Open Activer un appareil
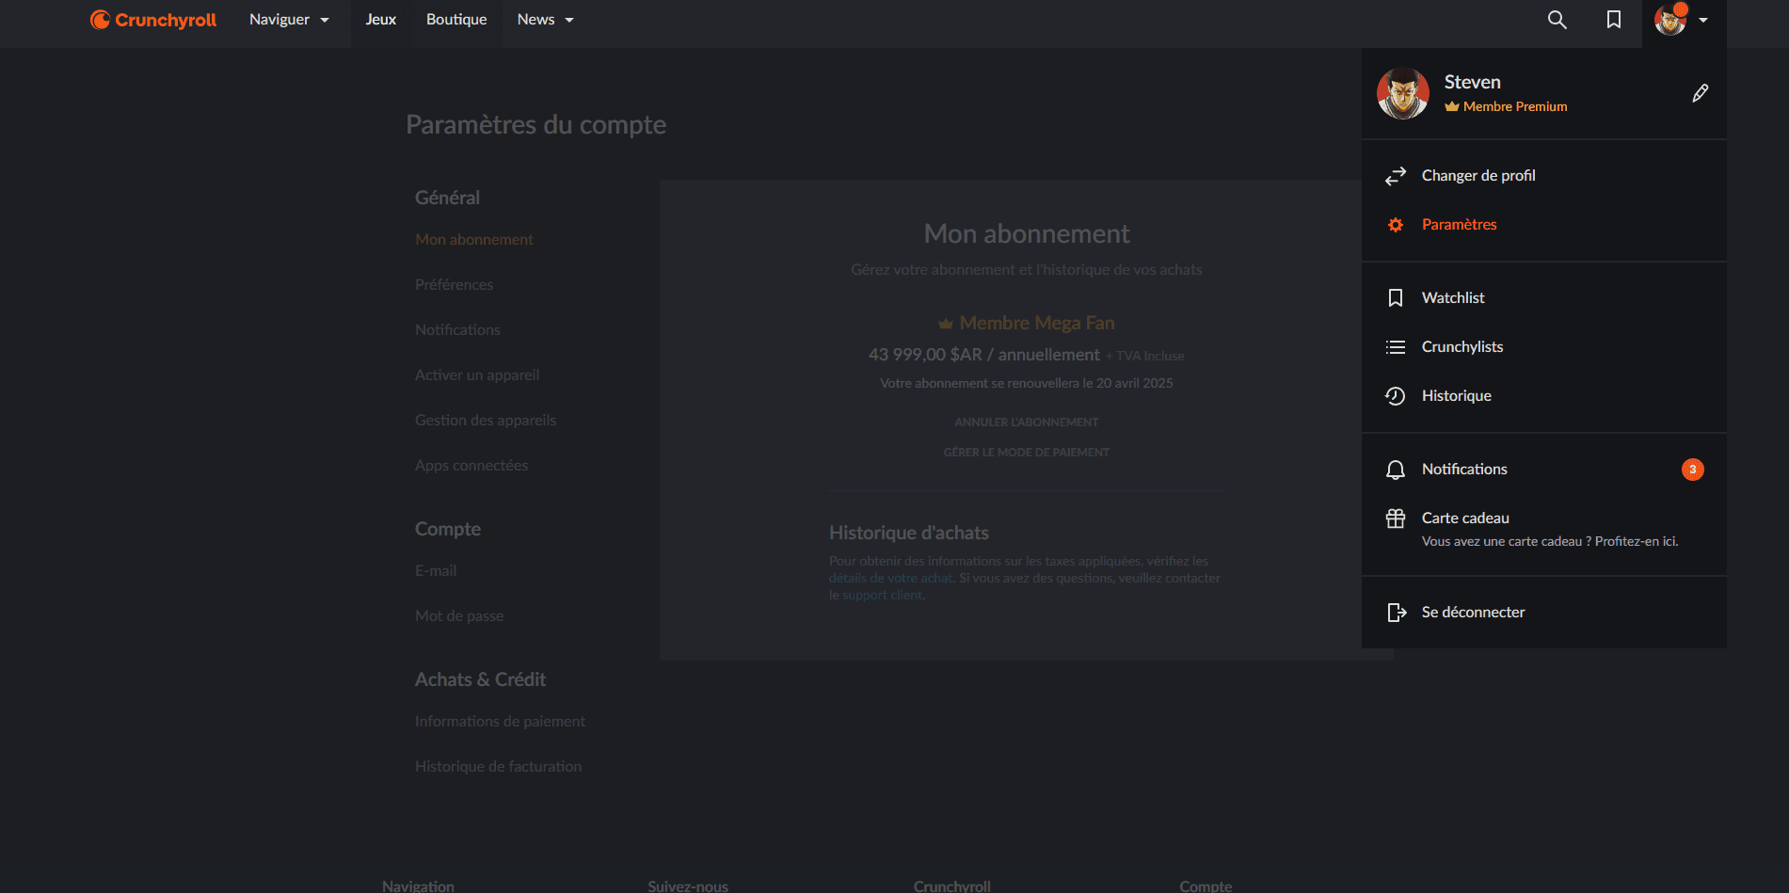 [x=477, y=375]
